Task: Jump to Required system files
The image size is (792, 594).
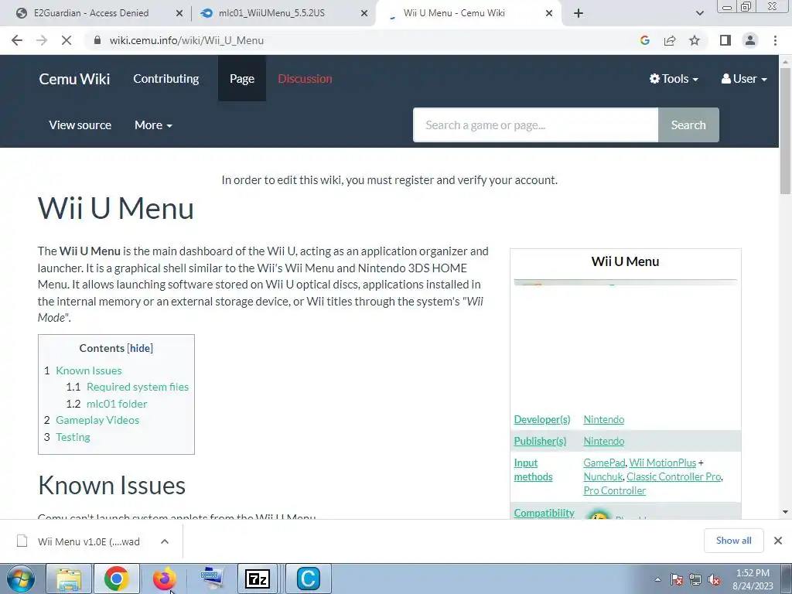Action: [138, 387]
